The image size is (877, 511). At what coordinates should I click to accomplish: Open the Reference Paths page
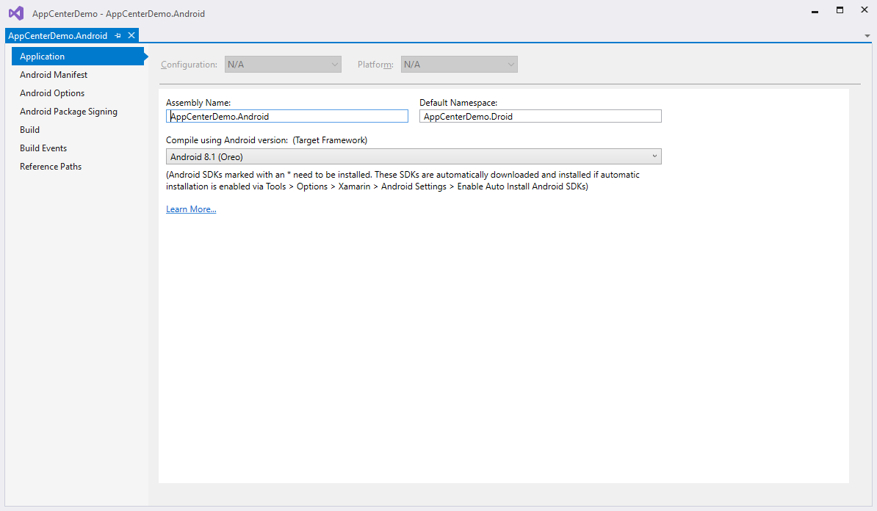coord(51,167)
